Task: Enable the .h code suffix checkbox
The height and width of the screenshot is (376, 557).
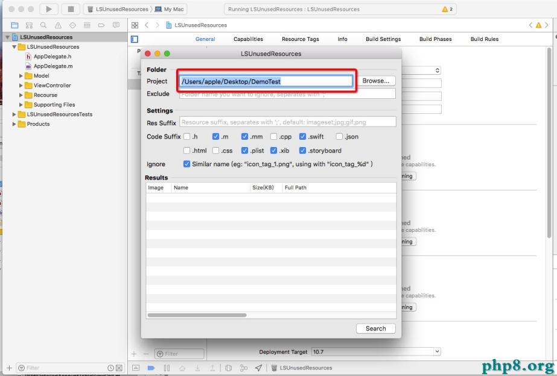Action: (187, 137)
